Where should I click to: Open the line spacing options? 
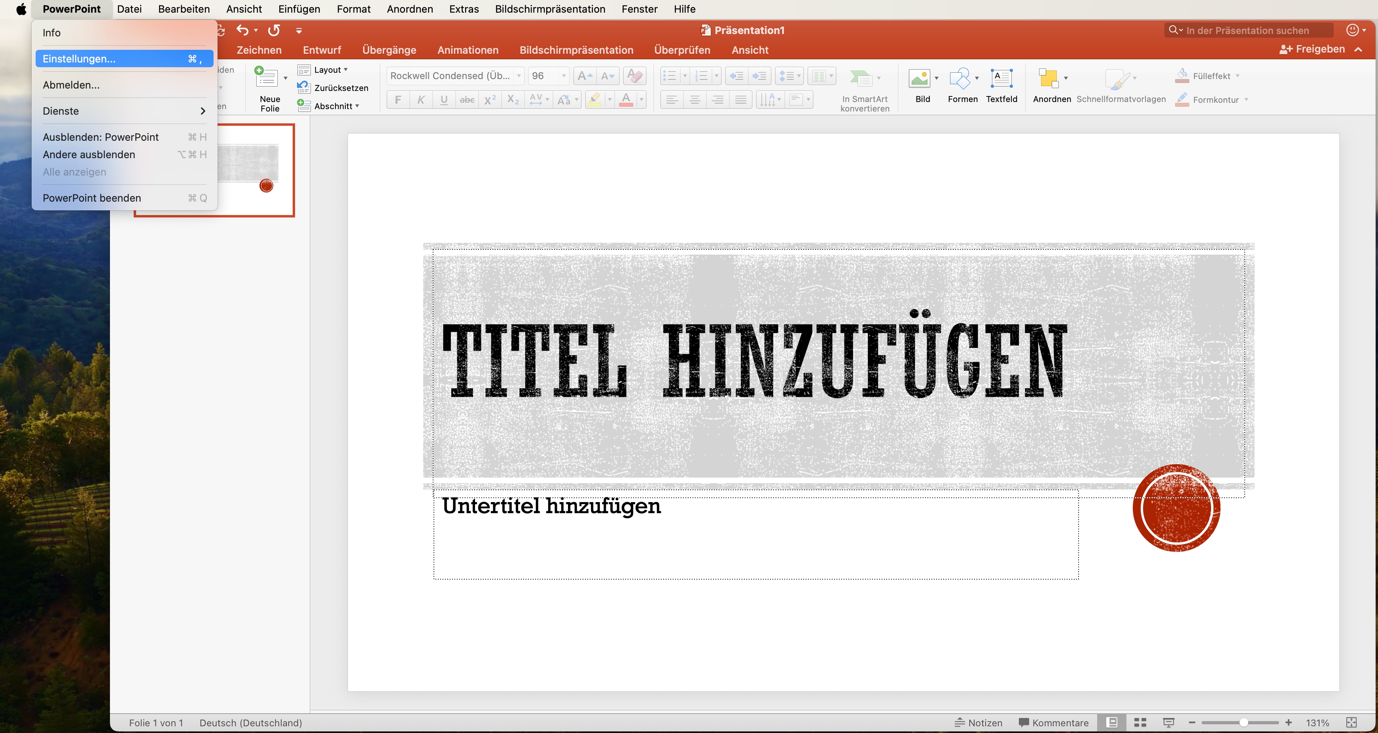click(x=789, y=76)
